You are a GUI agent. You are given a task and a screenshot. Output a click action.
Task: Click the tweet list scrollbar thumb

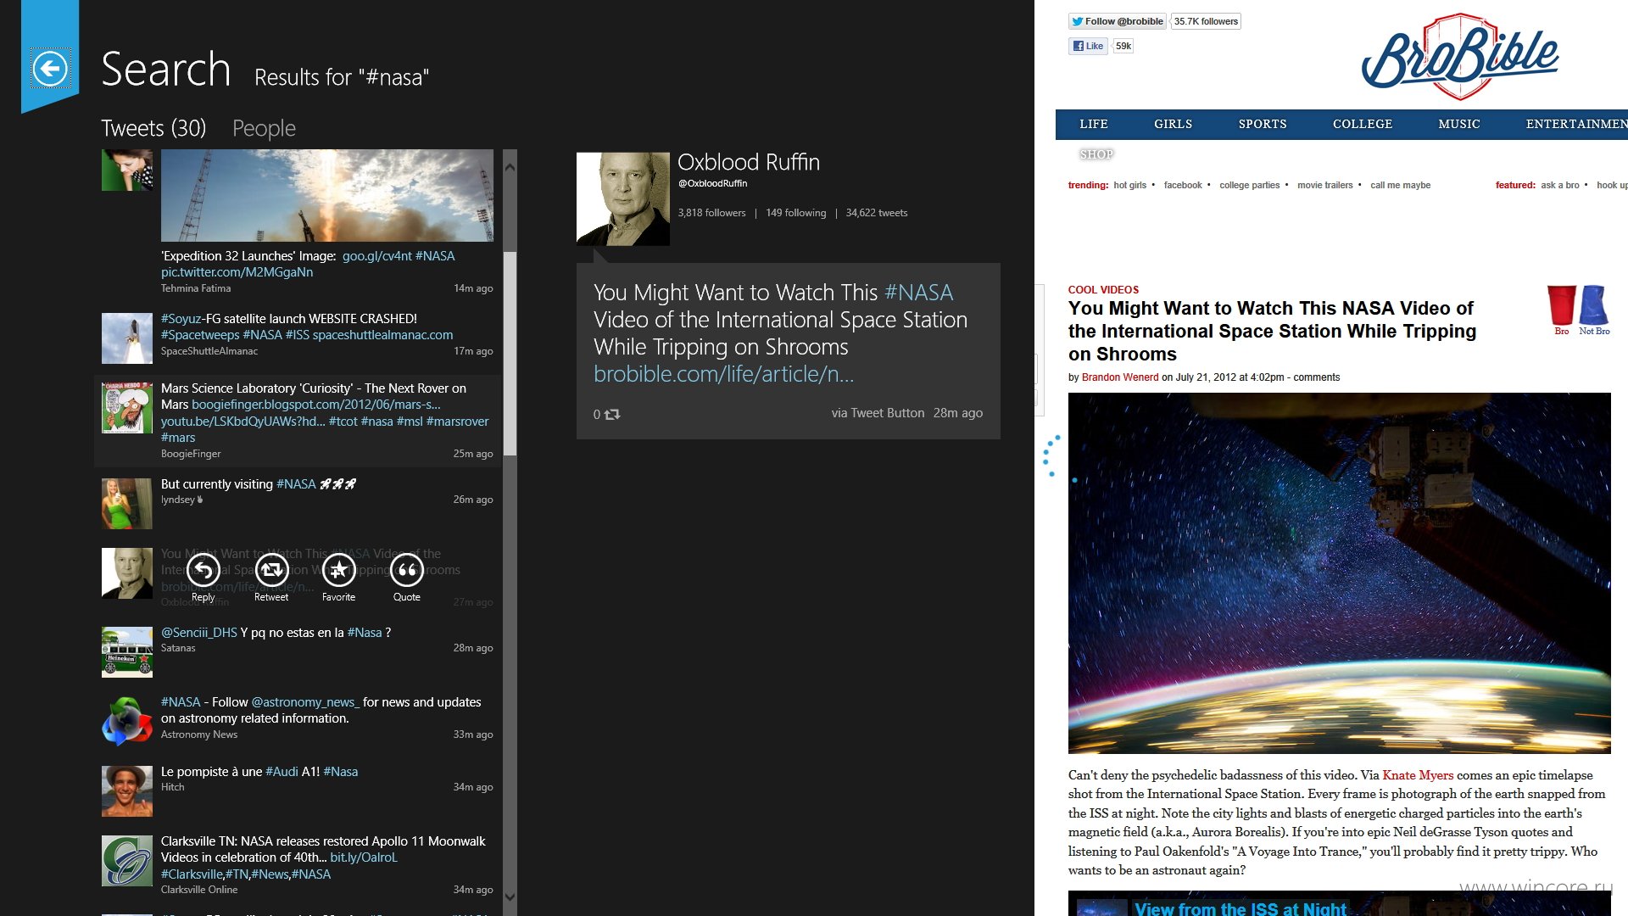pyautogui.click(x=510, y=354)
